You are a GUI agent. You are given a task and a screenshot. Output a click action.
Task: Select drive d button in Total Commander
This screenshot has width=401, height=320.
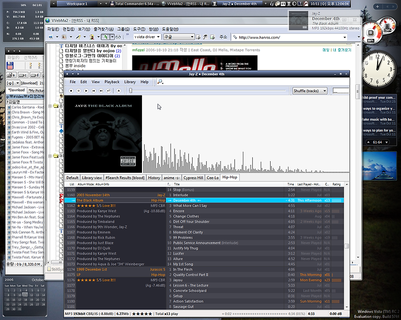click(35, 75)
